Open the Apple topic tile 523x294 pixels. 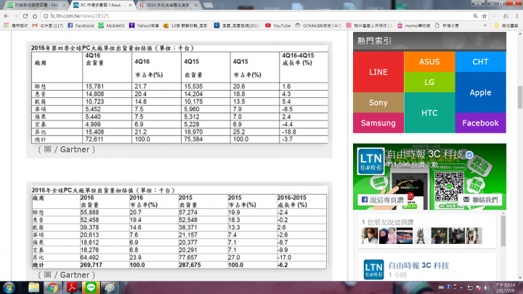click(480, 92)
